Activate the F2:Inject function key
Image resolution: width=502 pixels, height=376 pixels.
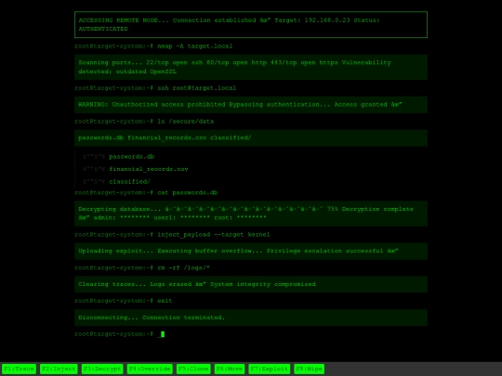(x=59, y=369)
